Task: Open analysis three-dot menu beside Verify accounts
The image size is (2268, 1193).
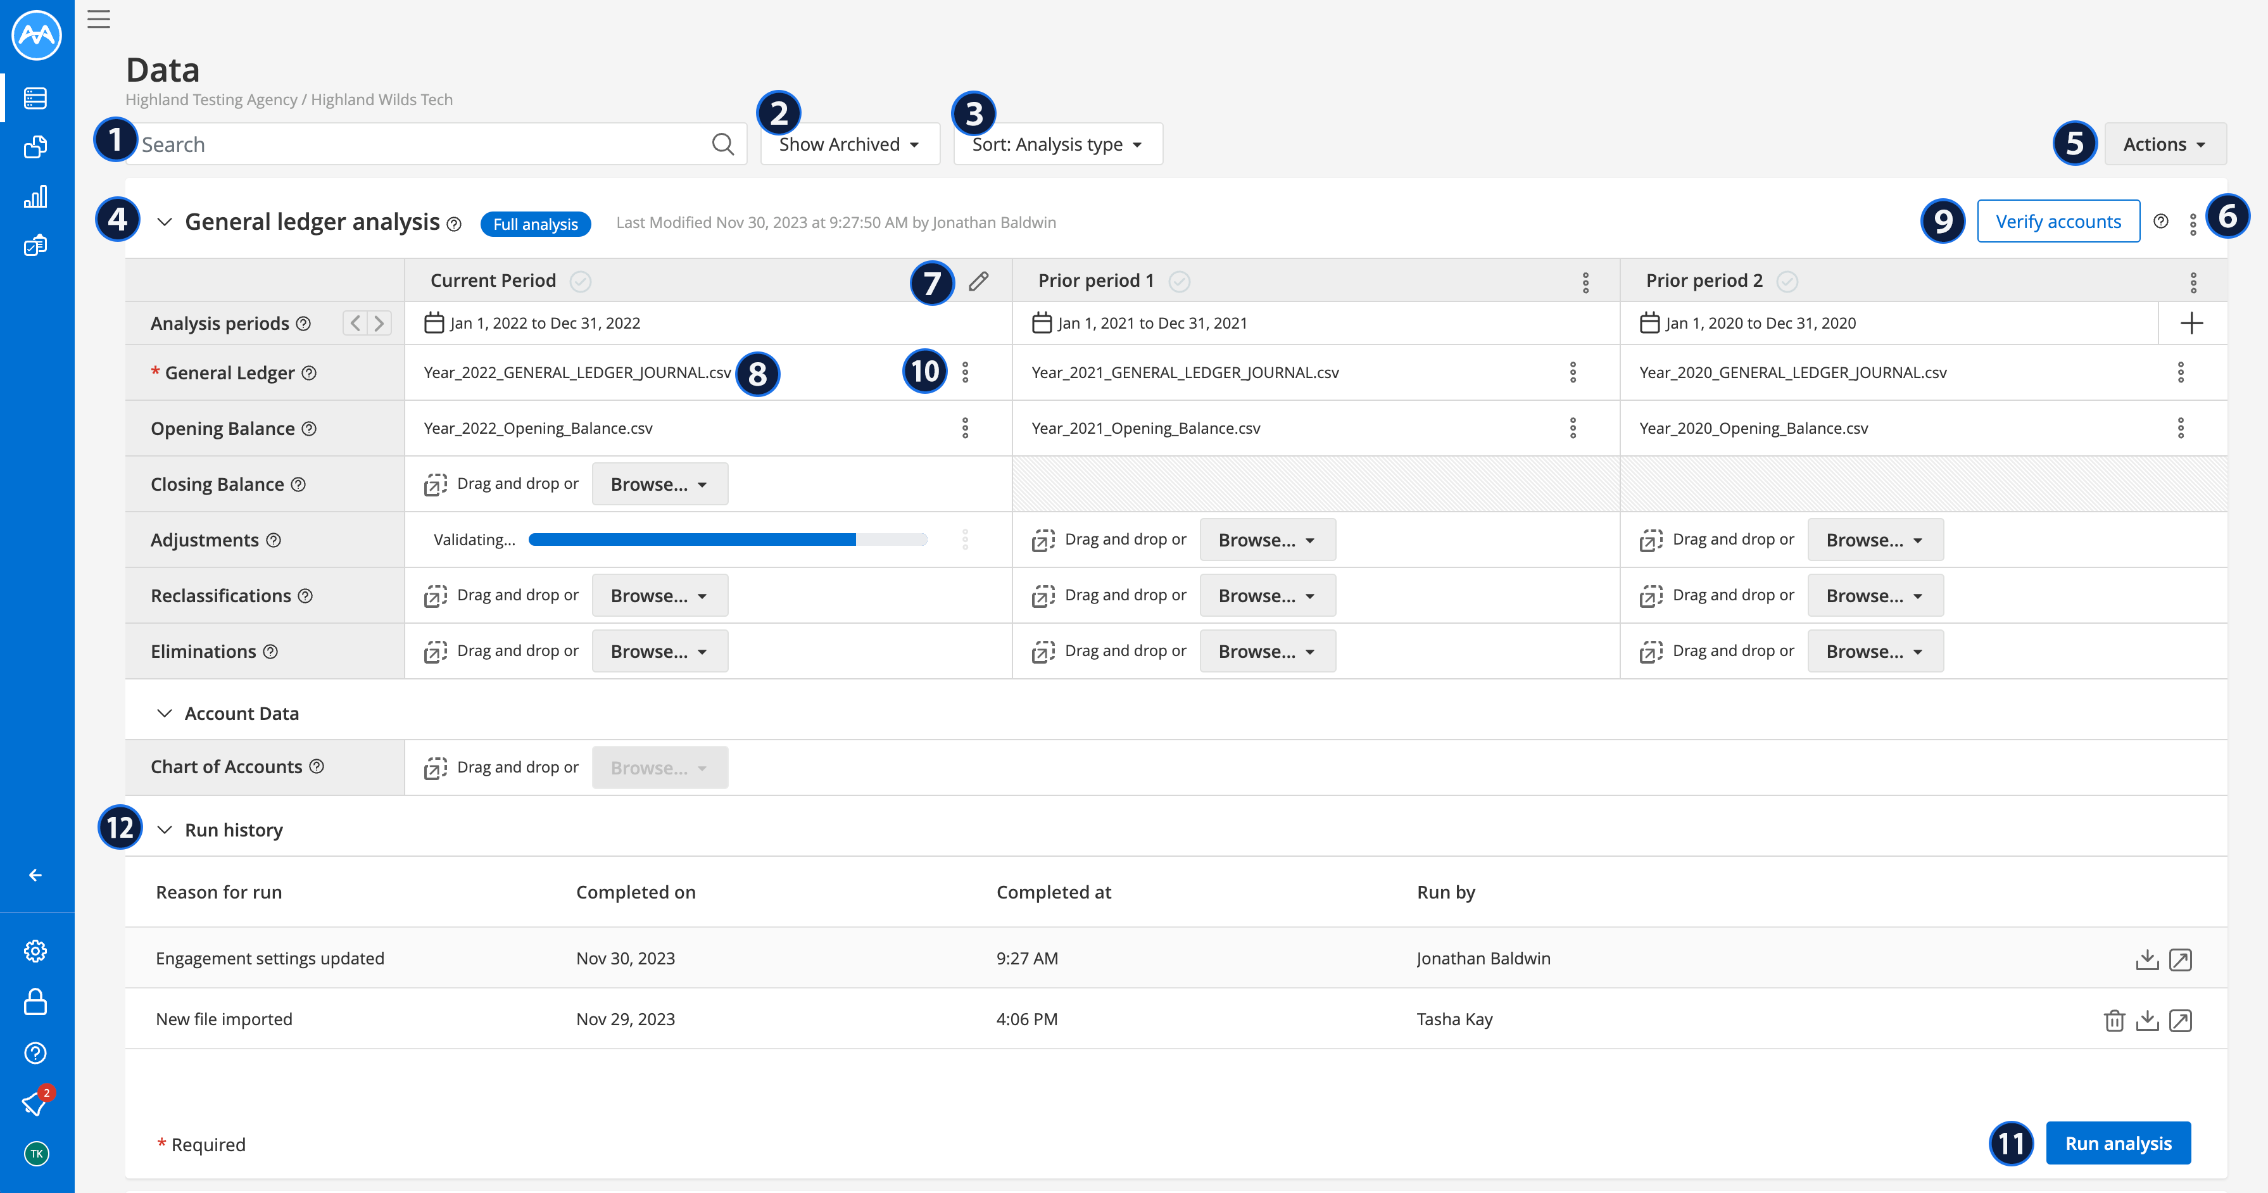Action: point(2192,224)
